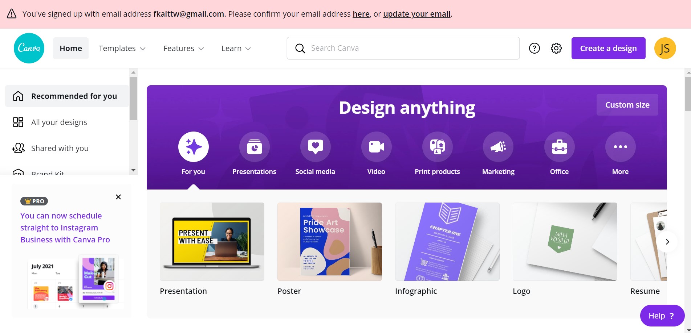Click the fkaittw@gmail.com email text
This screenshot has width=691, height=333.
[x=189, y=14]
